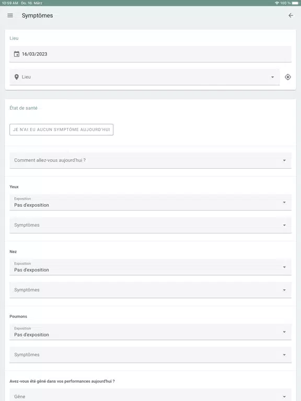Open the Exposition dropdown under Poumons

tap(150, 332)
